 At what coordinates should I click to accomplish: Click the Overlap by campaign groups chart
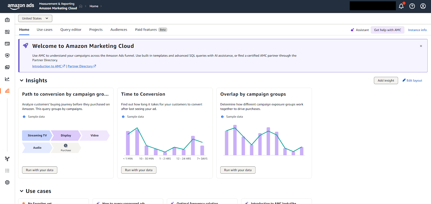264,140
